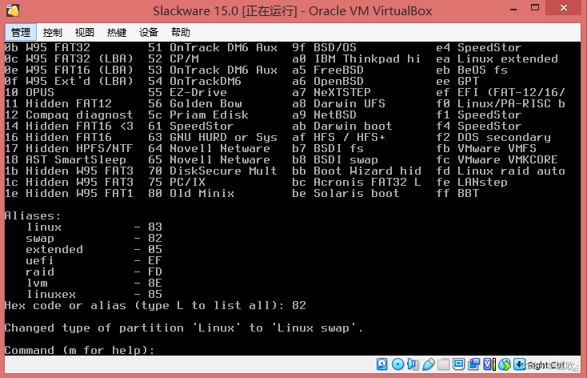This screenshot has width=587, height=378.
Task: Click the '18 AST SmartSleep' entry
Action: pyautogui.click(x=66, y=159)
